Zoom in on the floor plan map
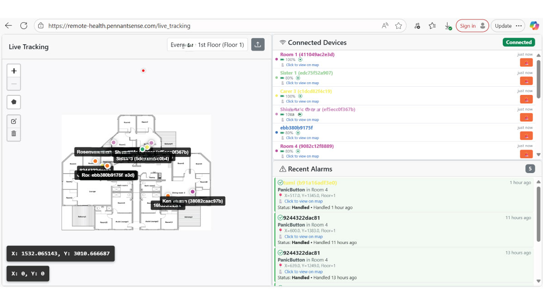Screen dimensions: 543x305 tap(14, 71)
